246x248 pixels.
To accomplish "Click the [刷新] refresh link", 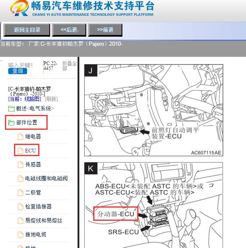I will tap(51, 99).
